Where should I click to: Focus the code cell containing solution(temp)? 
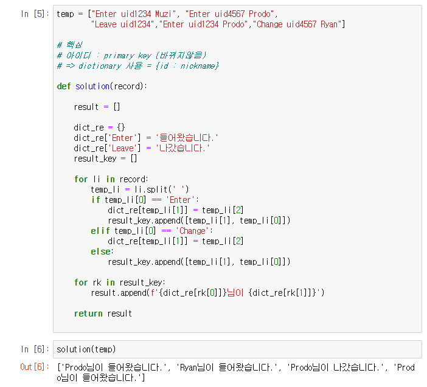point(237,349)
